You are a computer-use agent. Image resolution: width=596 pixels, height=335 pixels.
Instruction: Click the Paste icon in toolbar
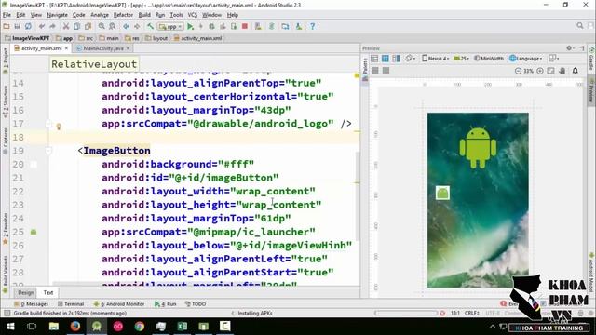[x=88, y=27]
